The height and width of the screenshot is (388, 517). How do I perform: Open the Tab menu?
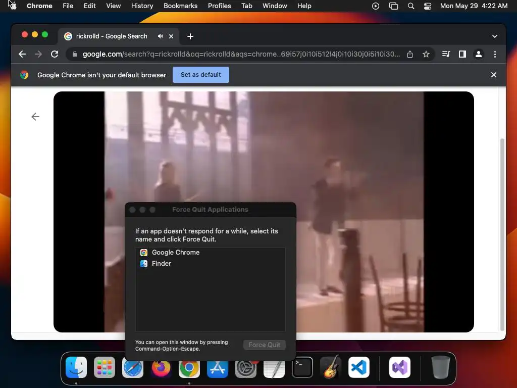point(246,6)
